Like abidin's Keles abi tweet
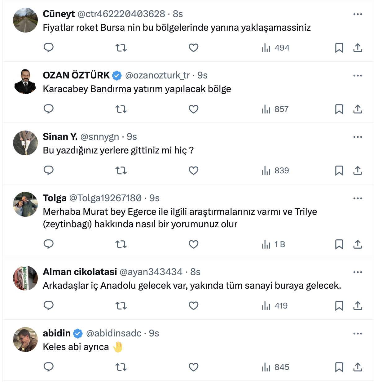The width and height of the screenshot is (378, 382). (194, 367)
